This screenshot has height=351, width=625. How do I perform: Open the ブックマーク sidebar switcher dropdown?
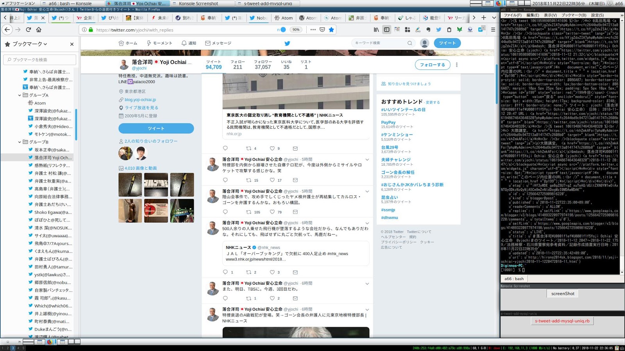point(30,44)
